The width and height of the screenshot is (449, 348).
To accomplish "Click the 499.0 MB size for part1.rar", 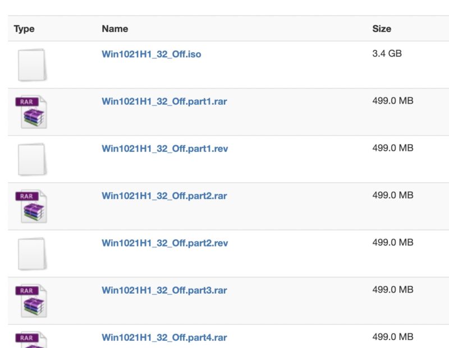I will tap(392, 101).
